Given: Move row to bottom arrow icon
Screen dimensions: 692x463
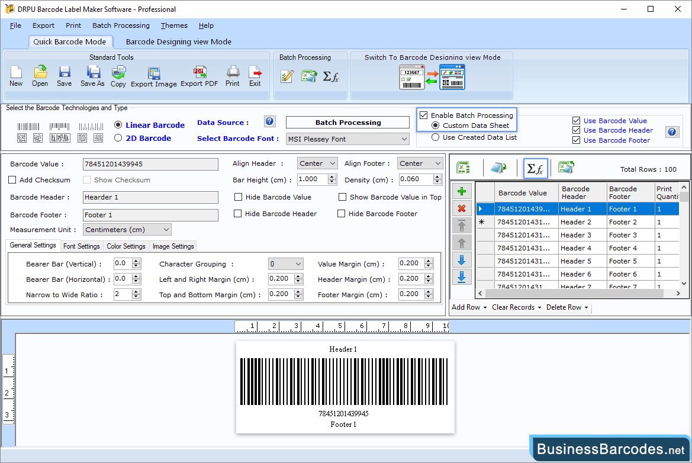Looking at the screenshot, I should [462, 277].
